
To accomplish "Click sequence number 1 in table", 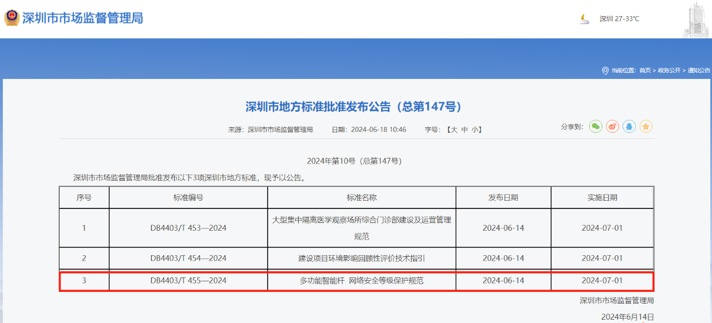I will (x=84, y=228).
